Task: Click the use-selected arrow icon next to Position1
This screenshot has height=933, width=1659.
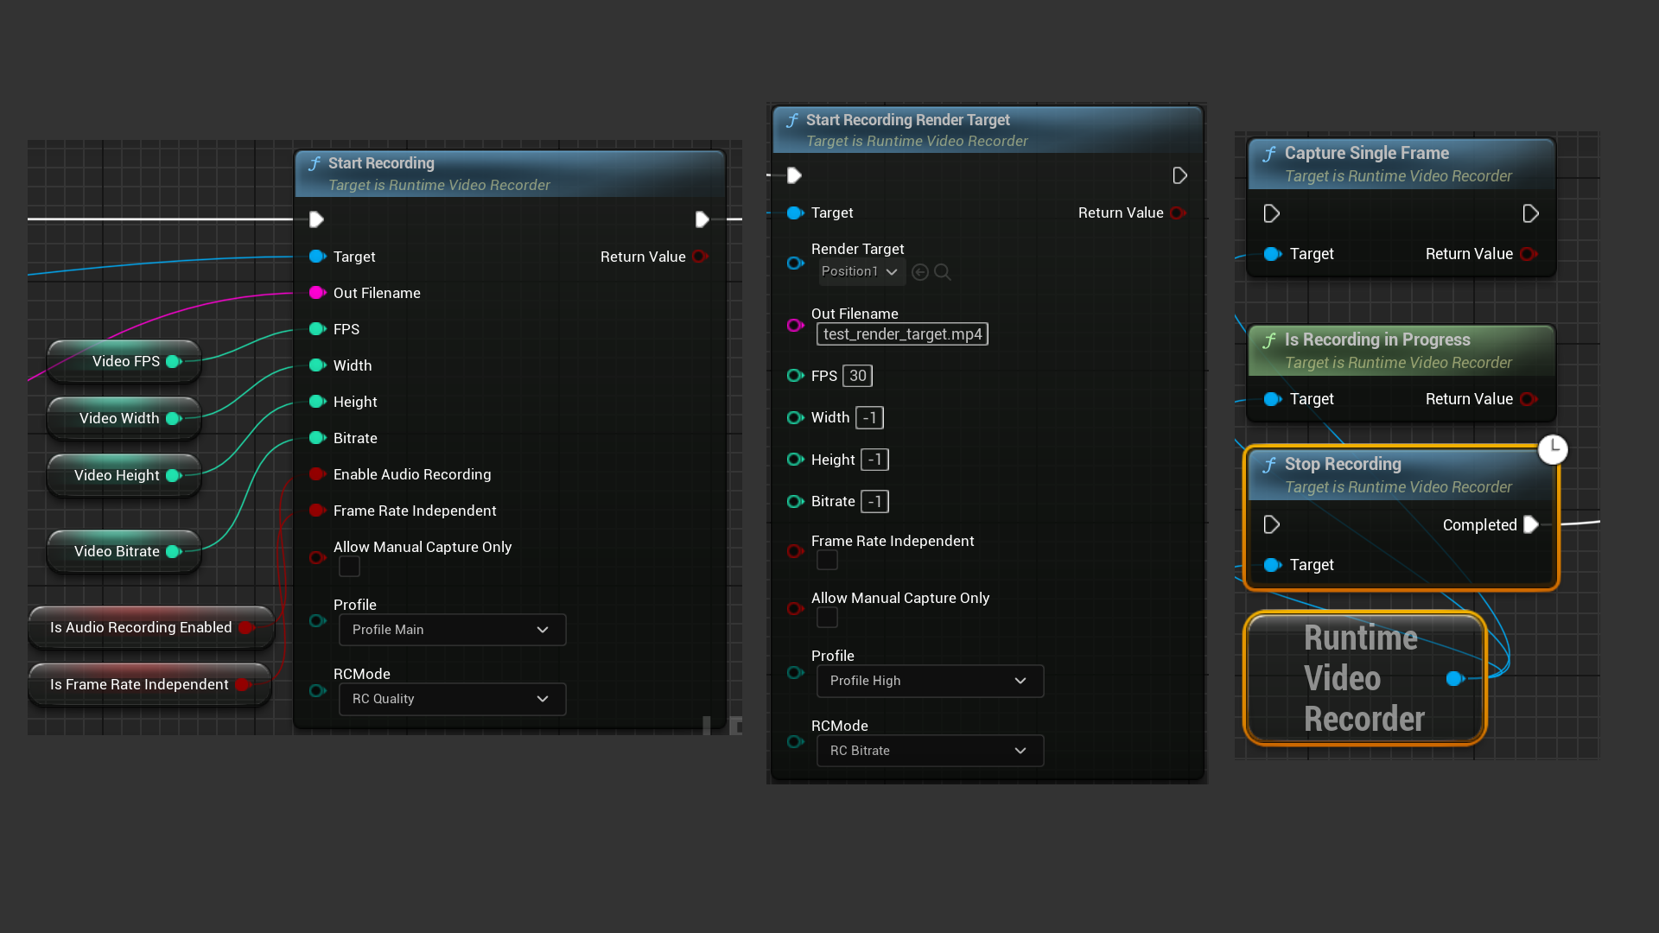Action: click(920, 272)
